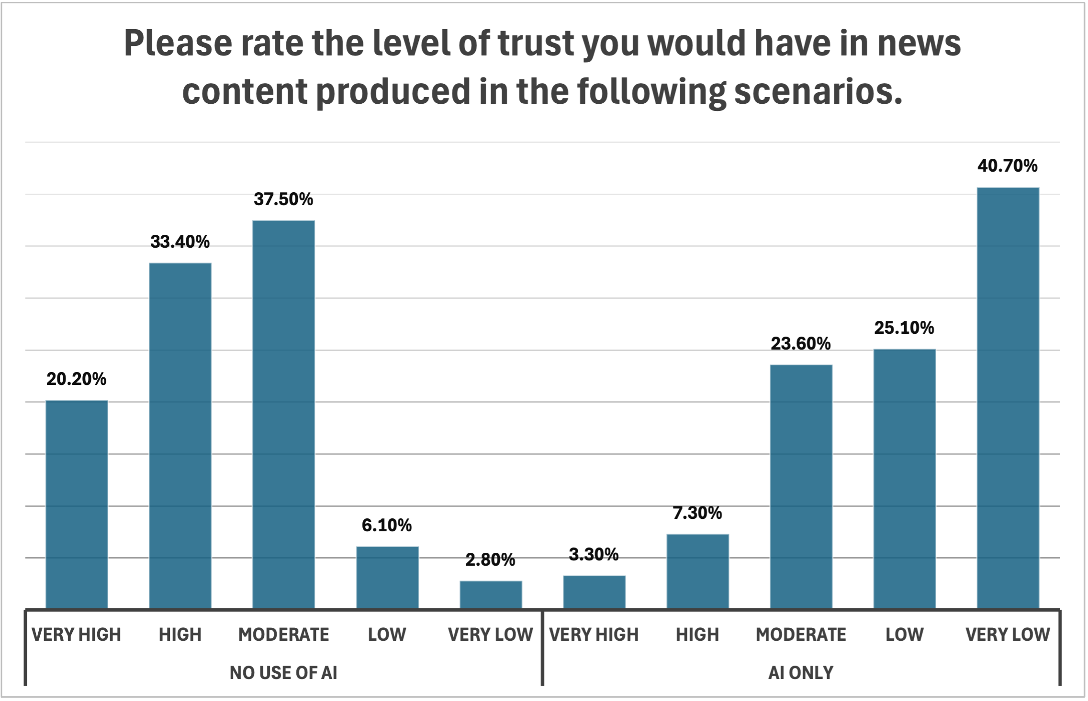Click MODERATE axis label under AI ONLY

[801, 635]
